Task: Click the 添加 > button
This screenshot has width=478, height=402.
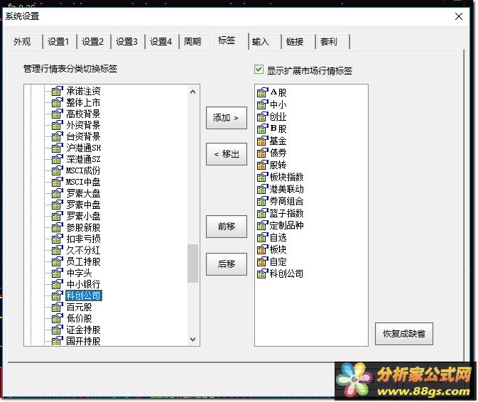Action: pyautogui.click(x=227, y=118)
